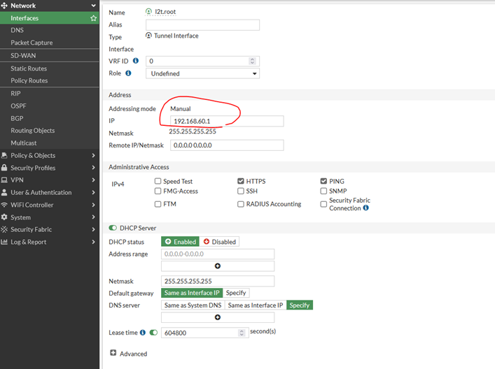Screen dimensions: 495x369
Task: Adjust the Lease time stepper arrows
Action: pyautogui.click(x=242, y=333)
